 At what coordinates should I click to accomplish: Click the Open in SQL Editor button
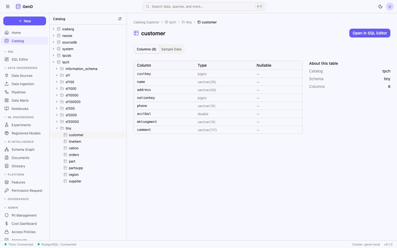pos(369,33)
